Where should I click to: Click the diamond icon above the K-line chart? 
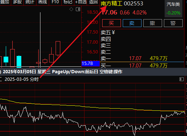(71, 9)
